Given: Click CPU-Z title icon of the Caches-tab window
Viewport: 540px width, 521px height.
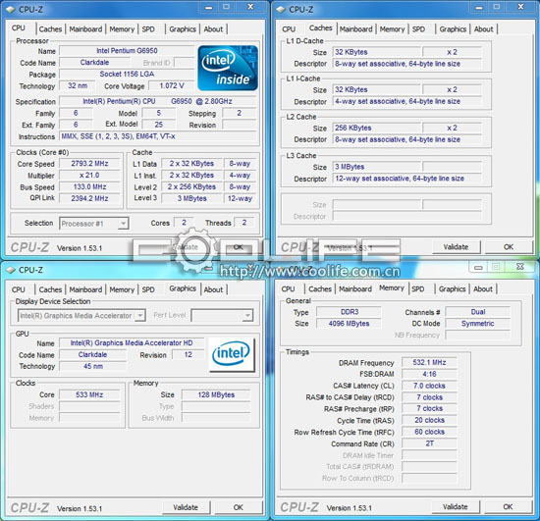Looking at the screenshot, I should click(281, 9).
